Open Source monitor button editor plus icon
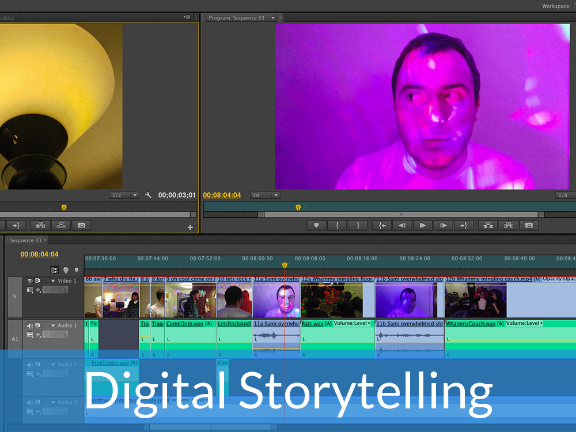The image size is (576, 432). (190, 228)
